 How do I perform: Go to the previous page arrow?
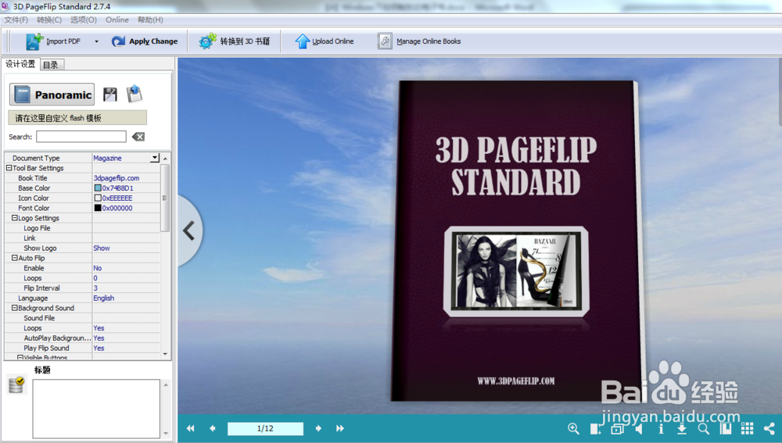(213, 428)
